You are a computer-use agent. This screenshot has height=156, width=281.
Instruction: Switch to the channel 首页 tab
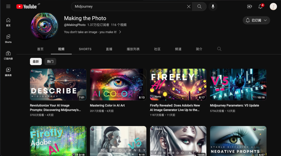point(40,49)
